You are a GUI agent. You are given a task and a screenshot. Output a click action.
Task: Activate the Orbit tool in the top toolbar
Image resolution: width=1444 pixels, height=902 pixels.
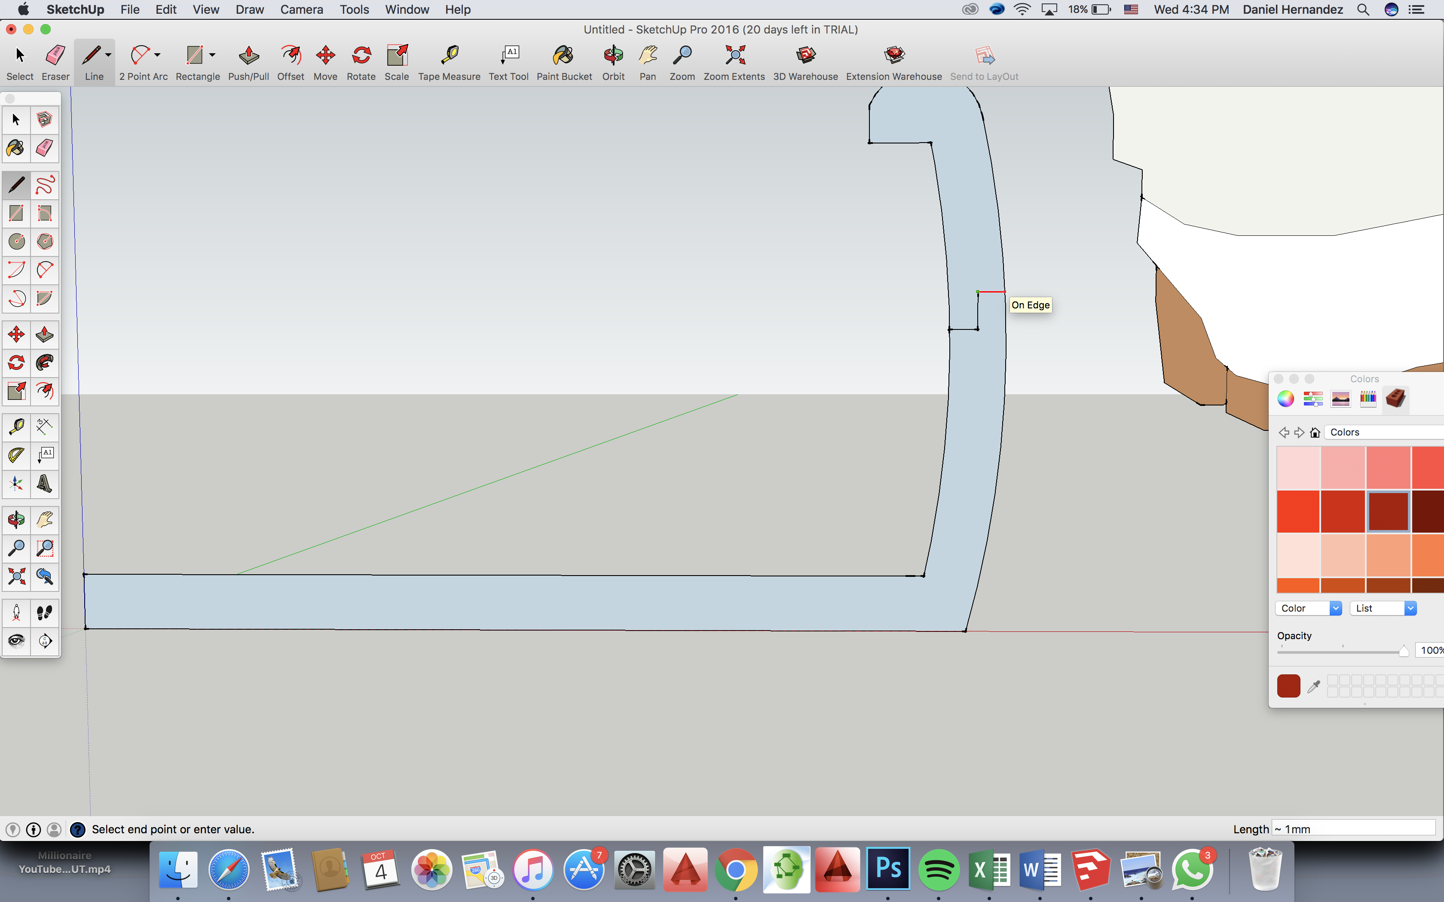click(613, 62)
